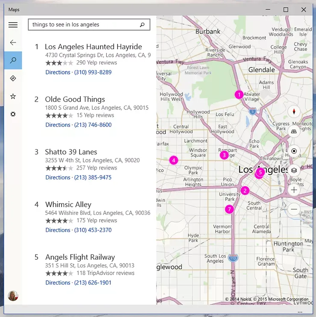Get Directions to Los Angeles Haunted Hayride
Image resolution: width=316 pixels, height=317 pixels.
coord(58,72)
